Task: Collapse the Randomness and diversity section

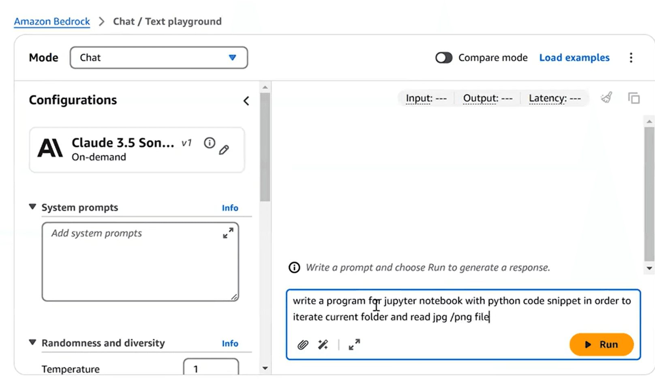Action: pos(32,343)
